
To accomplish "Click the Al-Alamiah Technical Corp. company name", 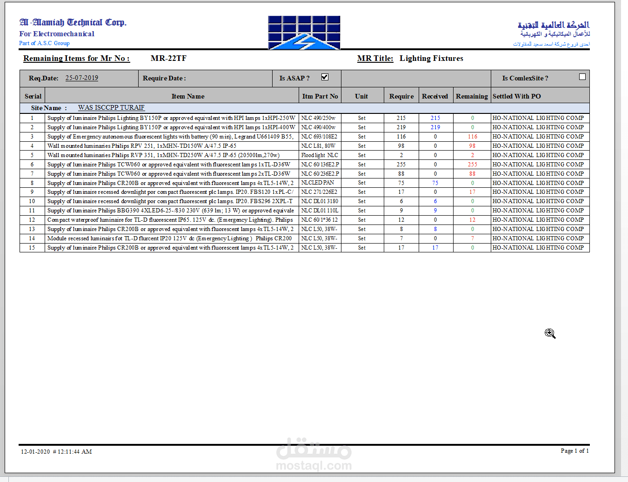I will coord(73,22).
